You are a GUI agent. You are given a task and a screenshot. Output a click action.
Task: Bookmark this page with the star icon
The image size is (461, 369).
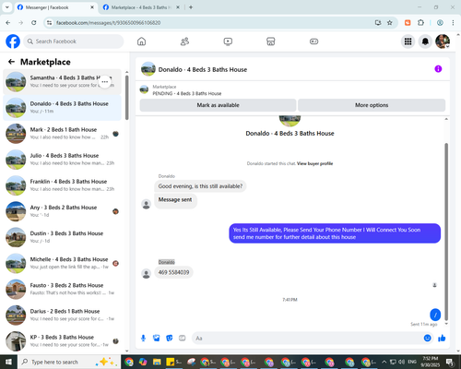click(390, 23)
